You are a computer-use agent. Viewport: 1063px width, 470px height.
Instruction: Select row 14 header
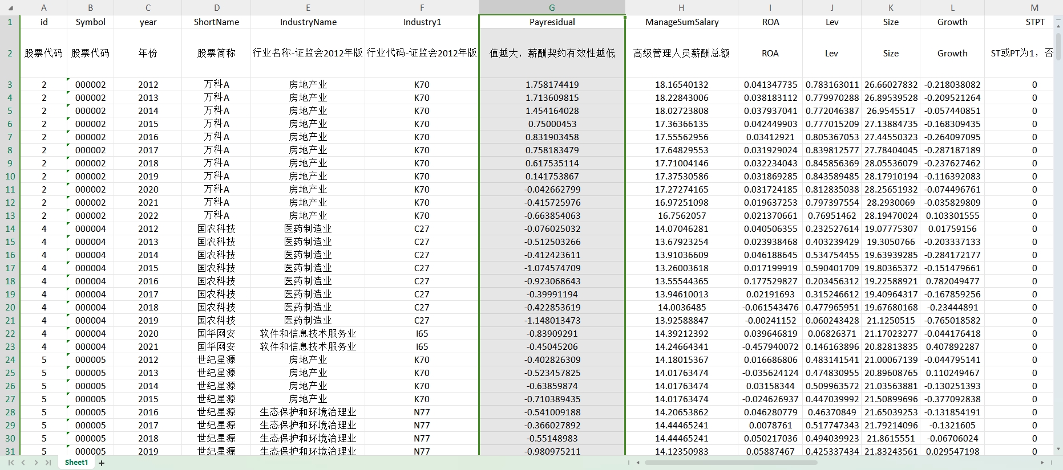pos(10,229)
